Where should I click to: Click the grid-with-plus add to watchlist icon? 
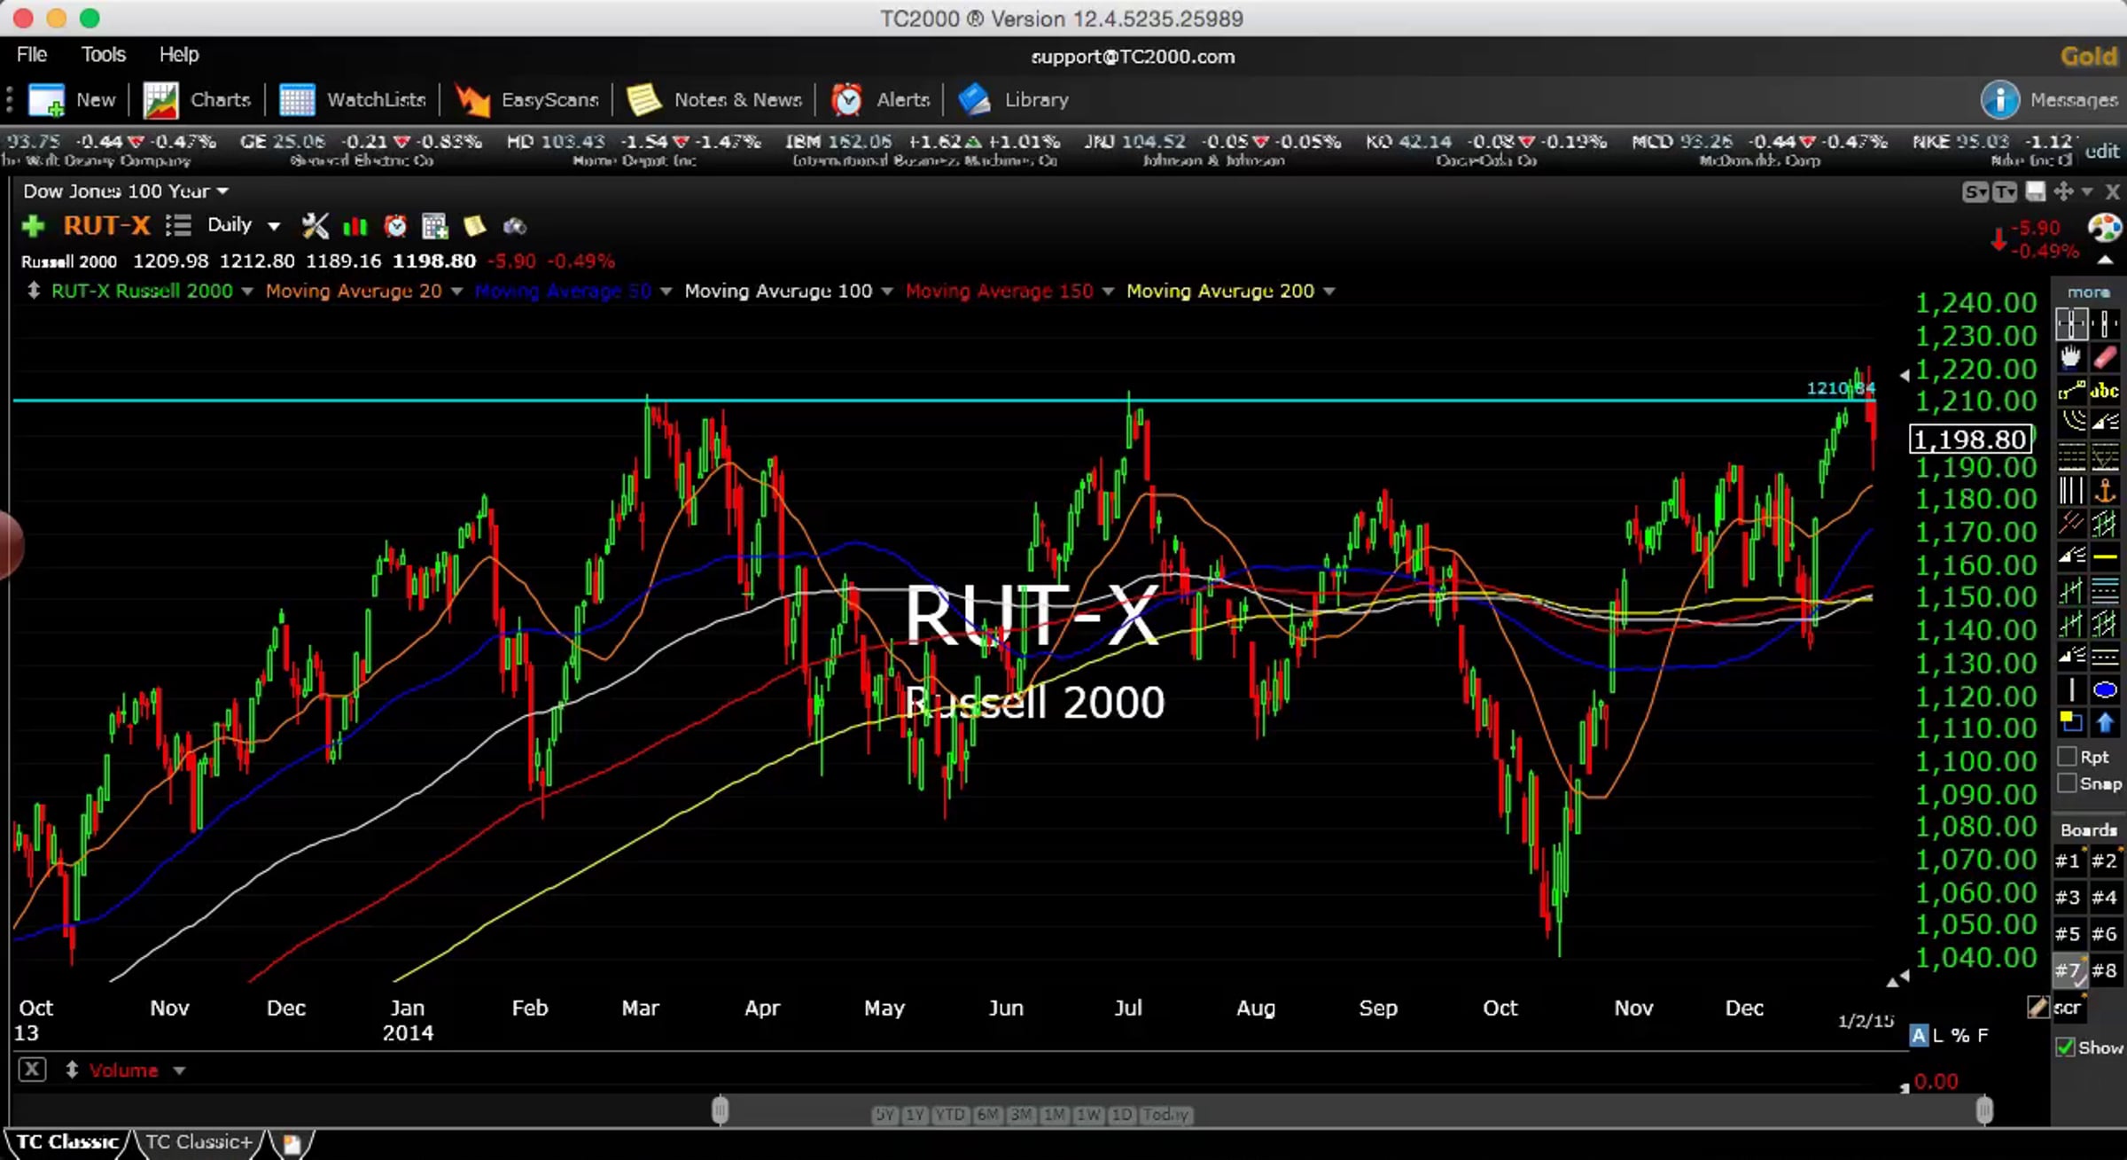coord(435,226)
